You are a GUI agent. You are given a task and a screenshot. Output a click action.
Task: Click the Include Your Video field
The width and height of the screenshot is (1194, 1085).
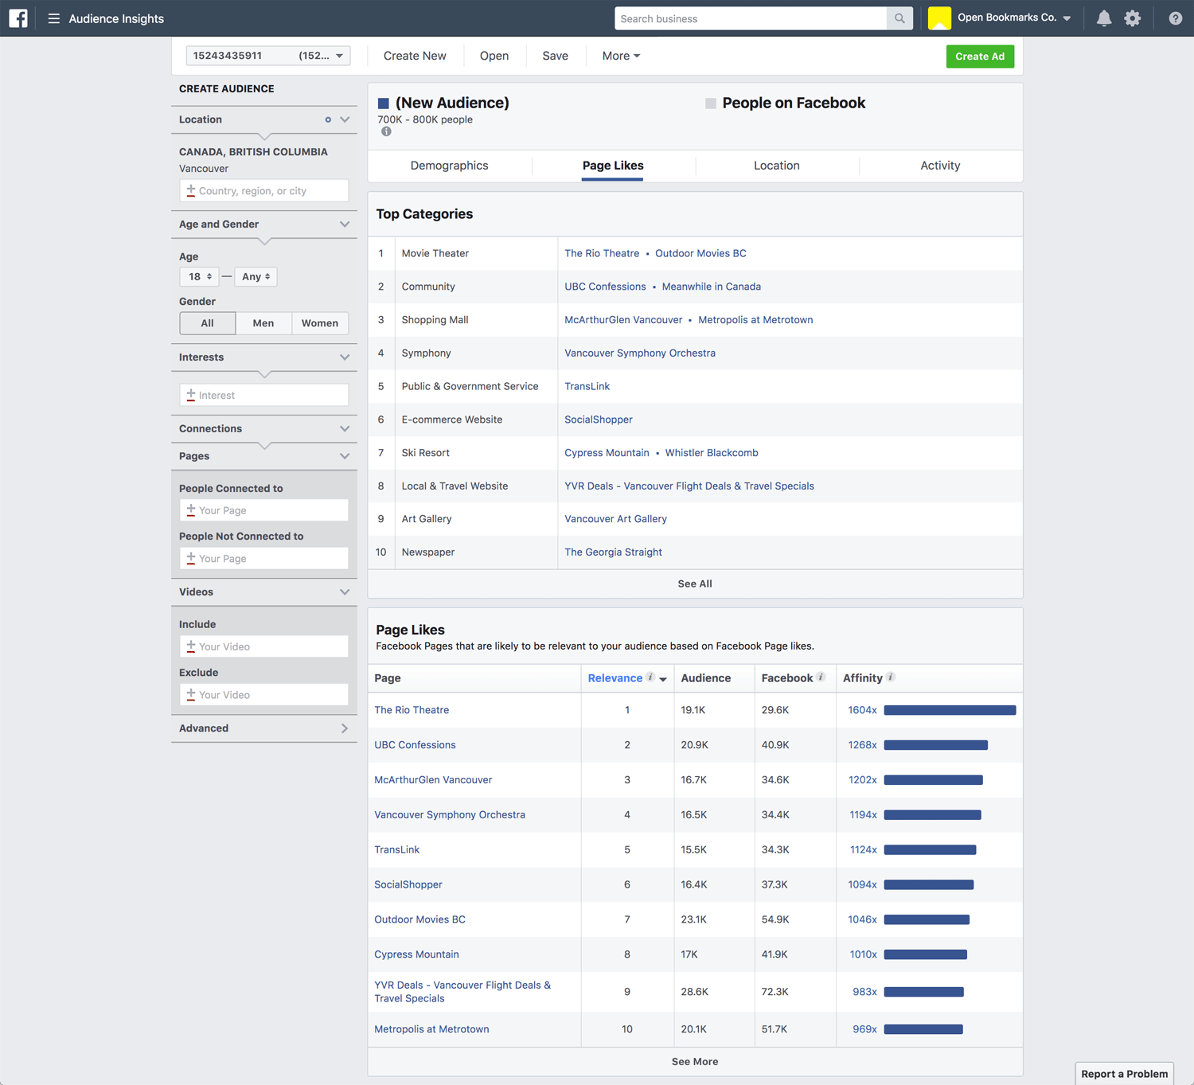263,646
